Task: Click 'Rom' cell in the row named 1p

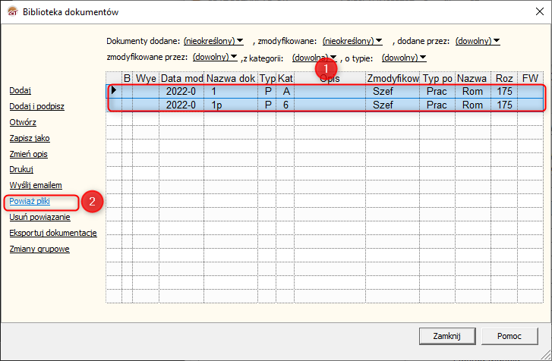Action: coord(472,105)
